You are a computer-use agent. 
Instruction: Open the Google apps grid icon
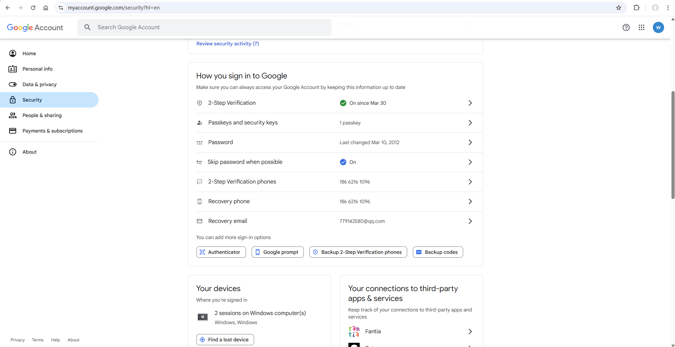tap(641, 27)
